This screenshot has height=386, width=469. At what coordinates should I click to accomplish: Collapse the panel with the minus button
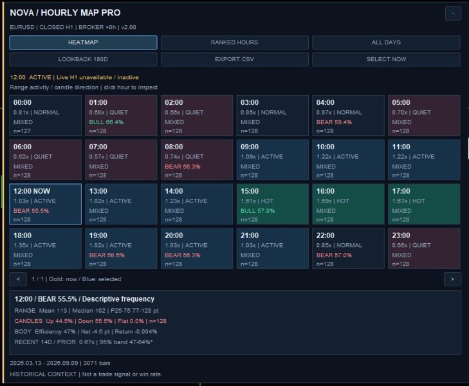point(453,14)
